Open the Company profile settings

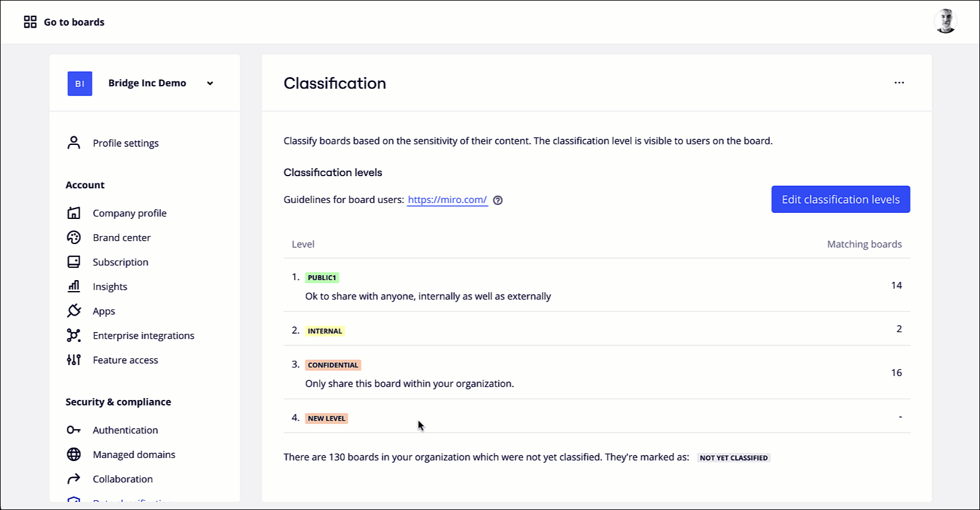pos(129,213)
